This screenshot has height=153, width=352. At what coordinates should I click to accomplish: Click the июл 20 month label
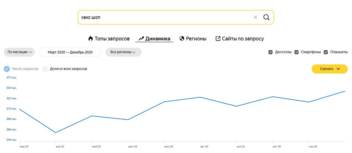tap(169, 147)
